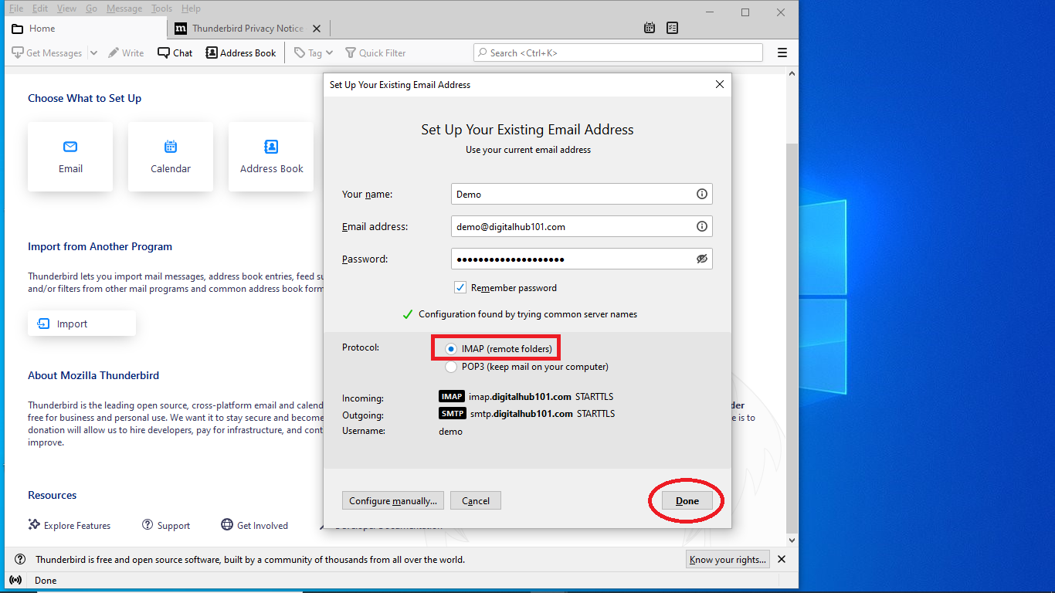
Task: Toggle the Quick Filter button
Action: coord(375,53)
